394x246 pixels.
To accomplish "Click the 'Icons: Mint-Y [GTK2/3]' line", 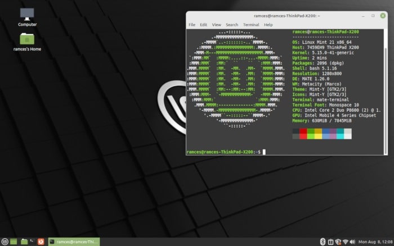I will (319, 94).
